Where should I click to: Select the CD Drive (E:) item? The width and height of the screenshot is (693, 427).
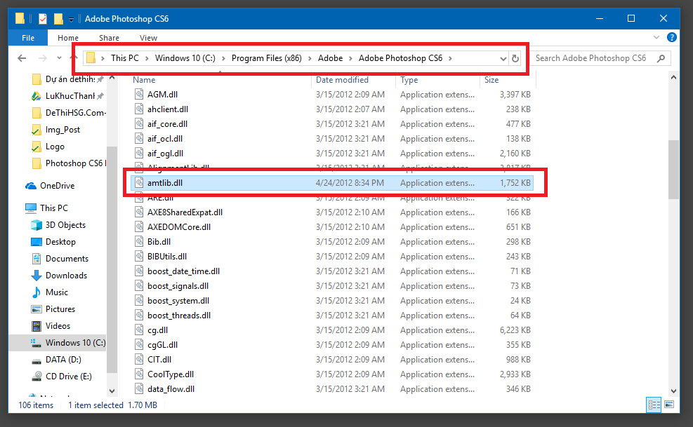click(69, 377)
